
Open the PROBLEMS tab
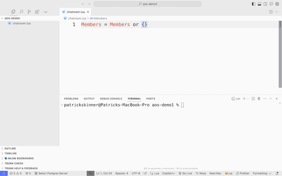71,99
